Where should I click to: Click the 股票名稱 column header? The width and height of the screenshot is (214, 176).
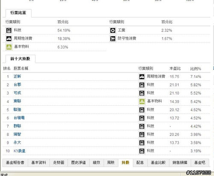pos(21,69)
